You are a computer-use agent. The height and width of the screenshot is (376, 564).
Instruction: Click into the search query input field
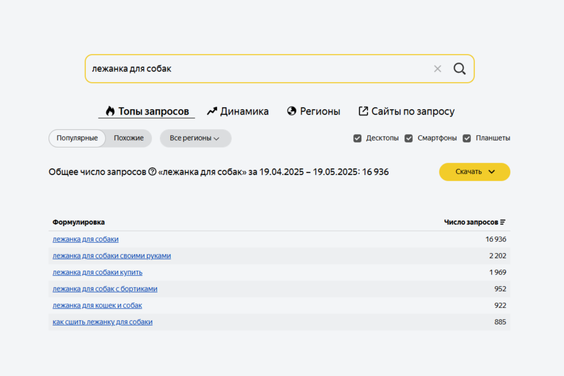point(253,69)
